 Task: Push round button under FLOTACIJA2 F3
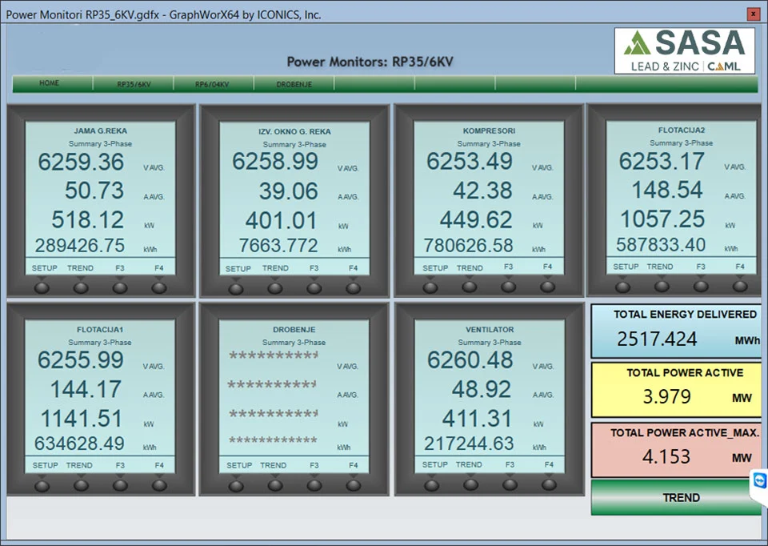[701, 286]
